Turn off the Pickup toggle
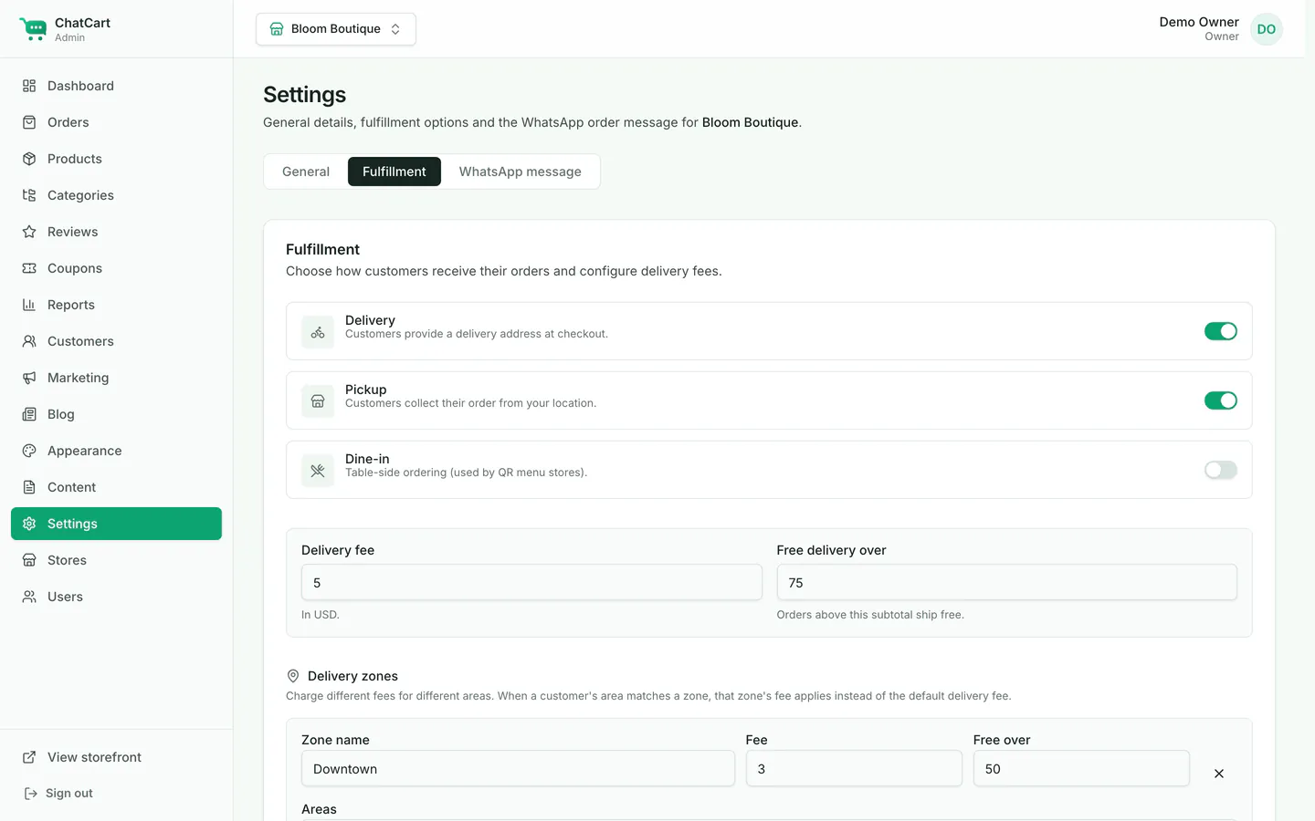The width and height of the screenshot is (1315, 821). pyautogui.click(x=1220, y=400)
